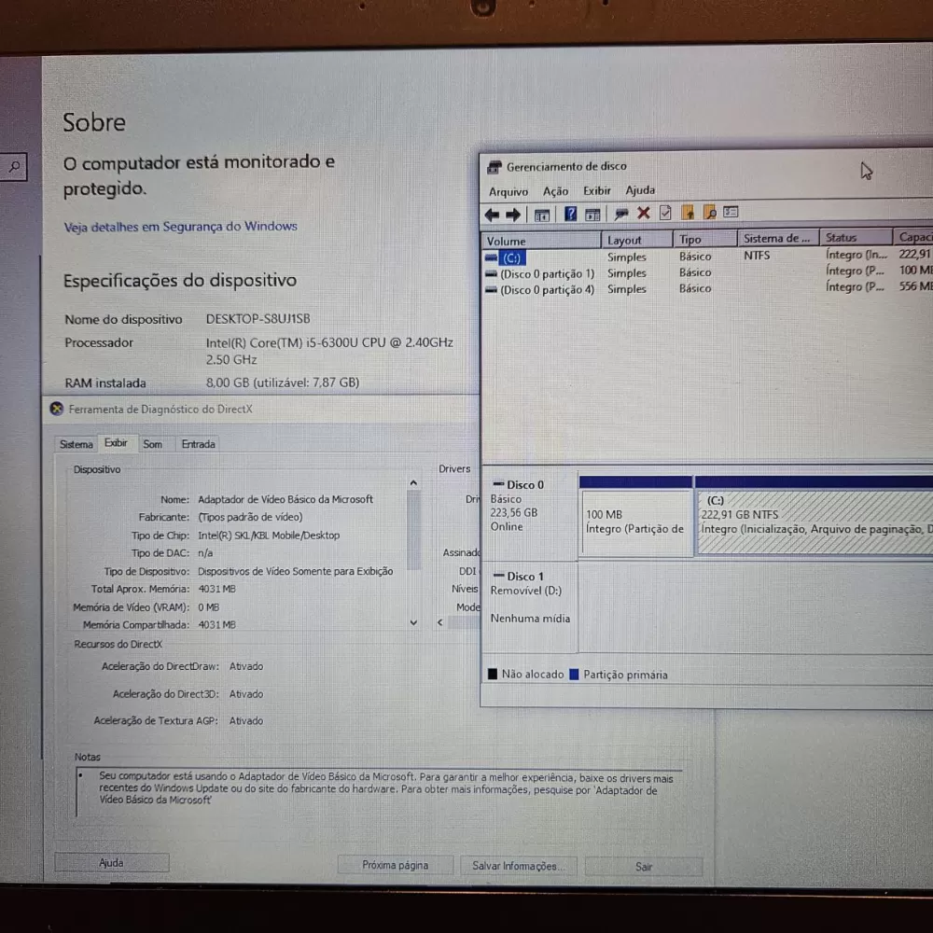This screenshot has width=933, height=933.
Task: Click the device name DESKTOP-S8UJ1SB
Action: click(x=258, y=319)
